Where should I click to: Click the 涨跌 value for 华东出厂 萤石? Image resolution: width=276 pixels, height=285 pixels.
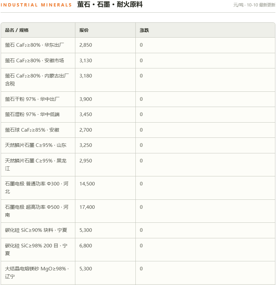tap(141, 45)
